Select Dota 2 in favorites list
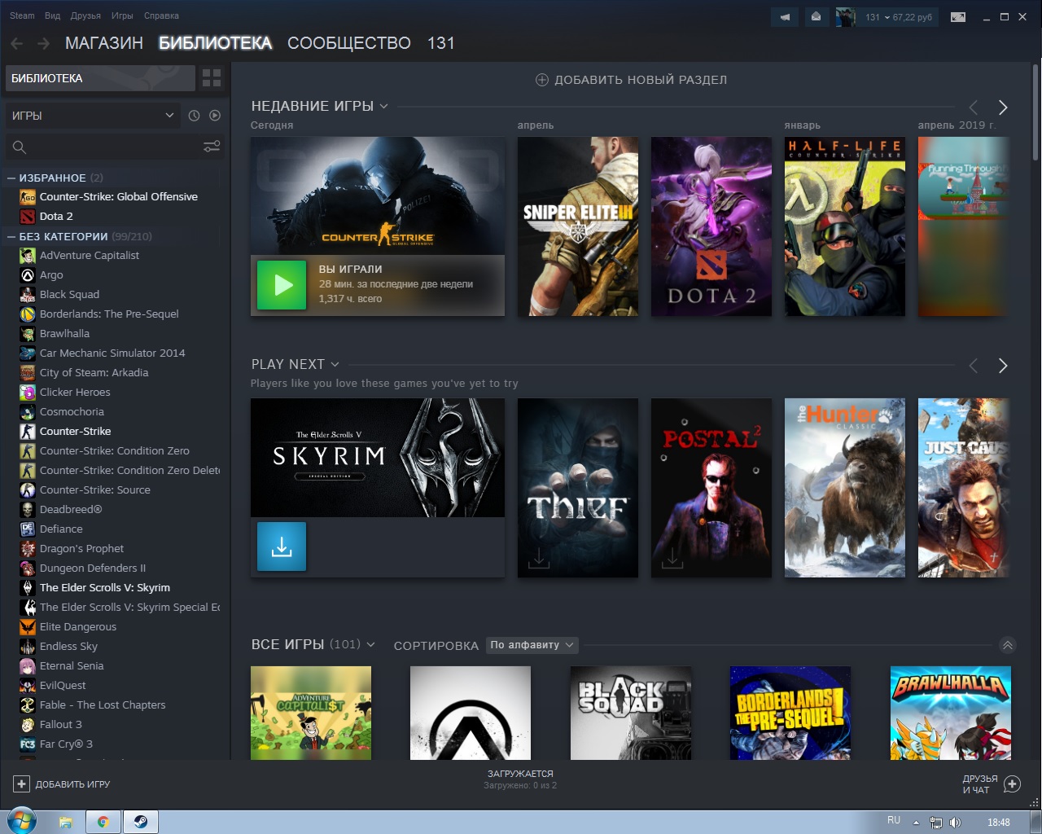This screenshot has width=1042, height=834. point(56,217)
